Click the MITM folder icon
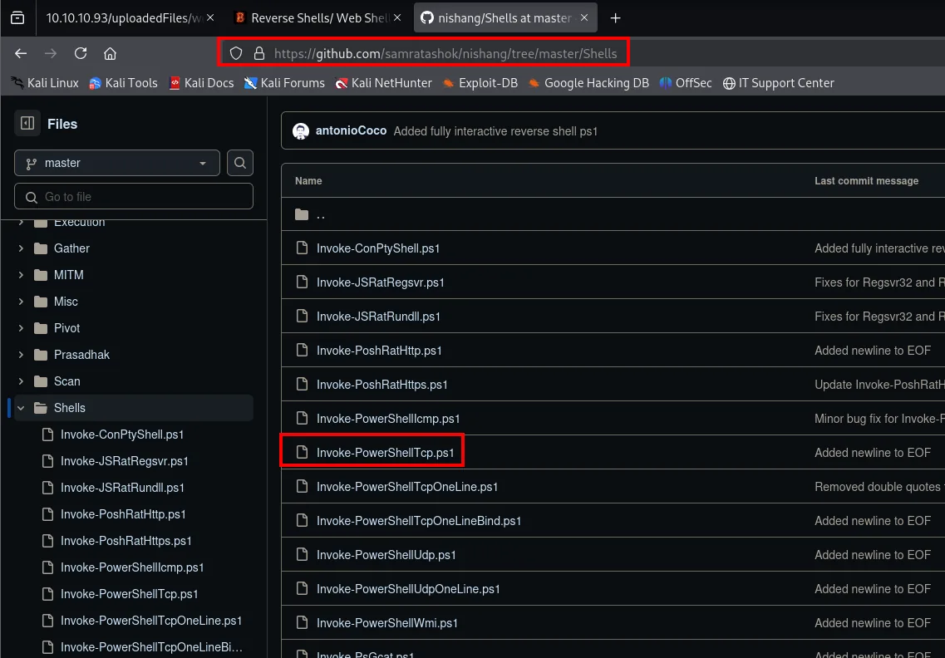Screen dimensions: 945x658 coord(41,275)
